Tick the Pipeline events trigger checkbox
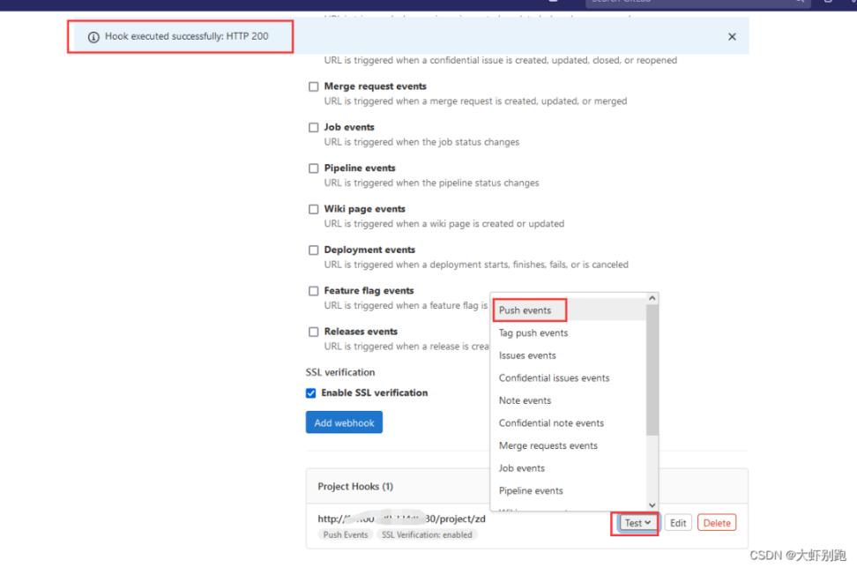This screenshot has height=568, width=857. point(313,168)
